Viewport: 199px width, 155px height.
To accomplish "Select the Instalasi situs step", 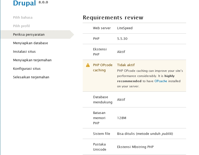I will tap(24, 52).
